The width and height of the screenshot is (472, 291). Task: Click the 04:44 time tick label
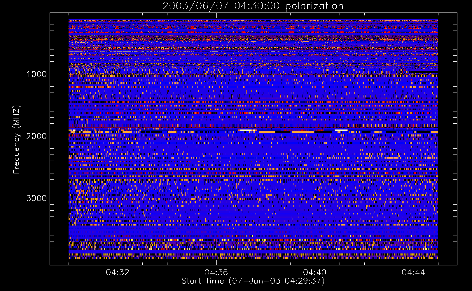pos(413,273)
